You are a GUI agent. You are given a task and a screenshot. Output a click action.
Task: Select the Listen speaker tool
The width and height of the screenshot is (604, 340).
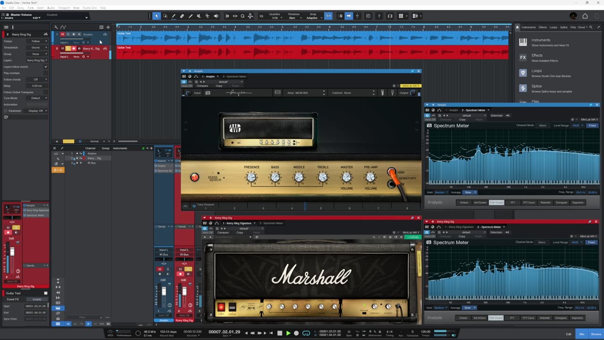coord(216,16)
